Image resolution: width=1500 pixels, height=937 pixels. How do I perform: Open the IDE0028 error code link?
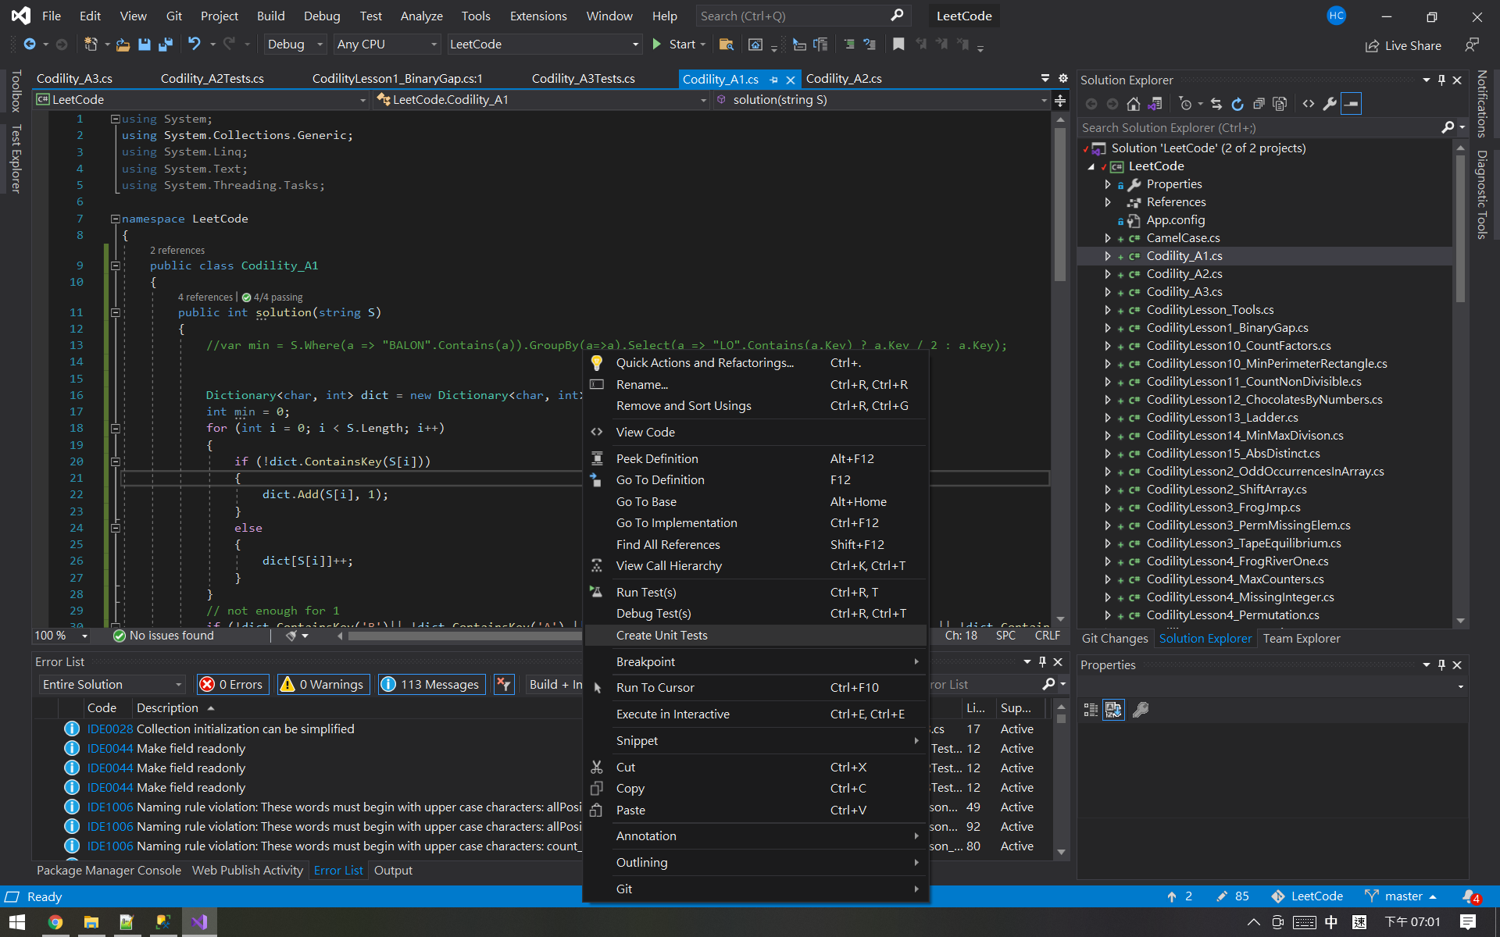[x=110, y=729]
